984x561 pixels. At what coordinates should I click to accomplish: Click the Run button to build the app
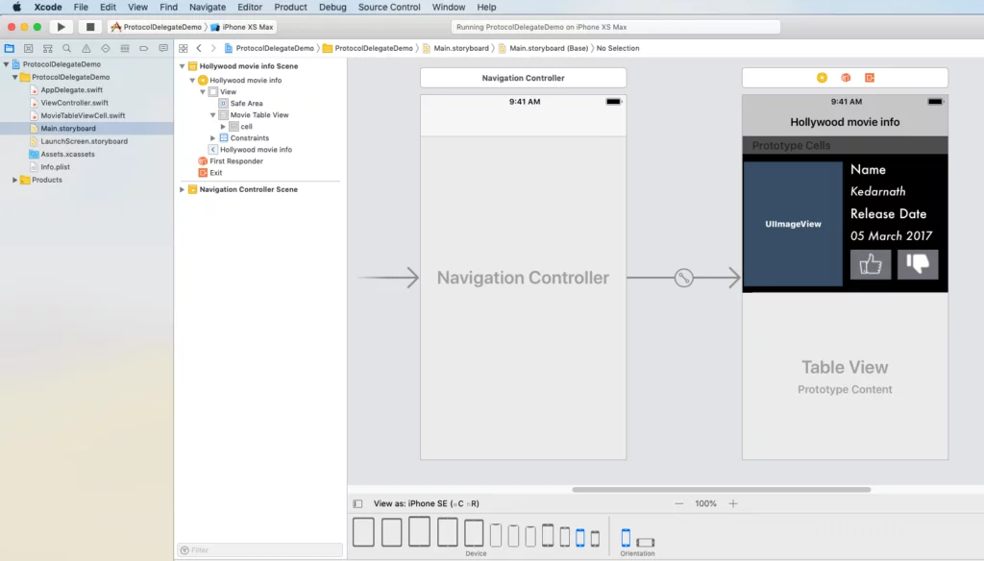pos(60,26)
